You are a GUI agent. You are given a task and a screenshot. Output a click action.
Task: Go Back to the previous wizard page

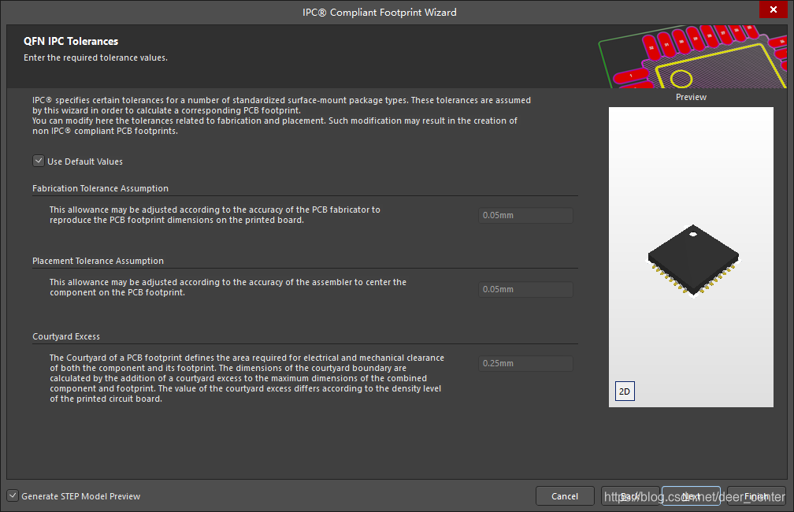coord(630,496)
